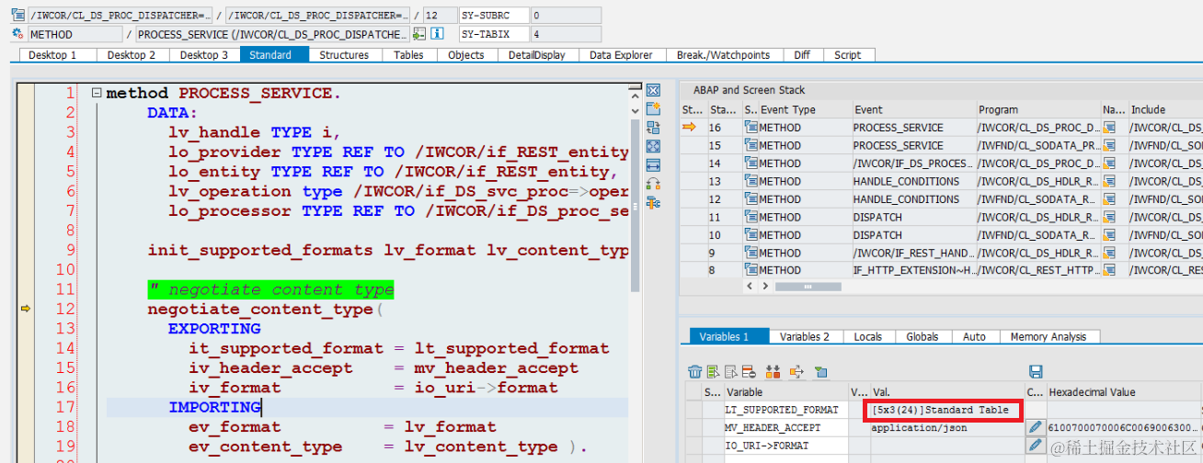
Task: Click the pencil icon for IO_URI->FORMAT
Action: coord(1036,446)
